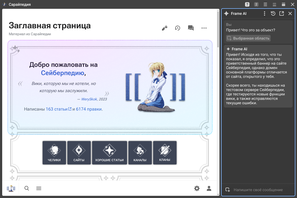Follow the 163 статьи link
This screenshot has height=198, width=297.
[57, 109]
